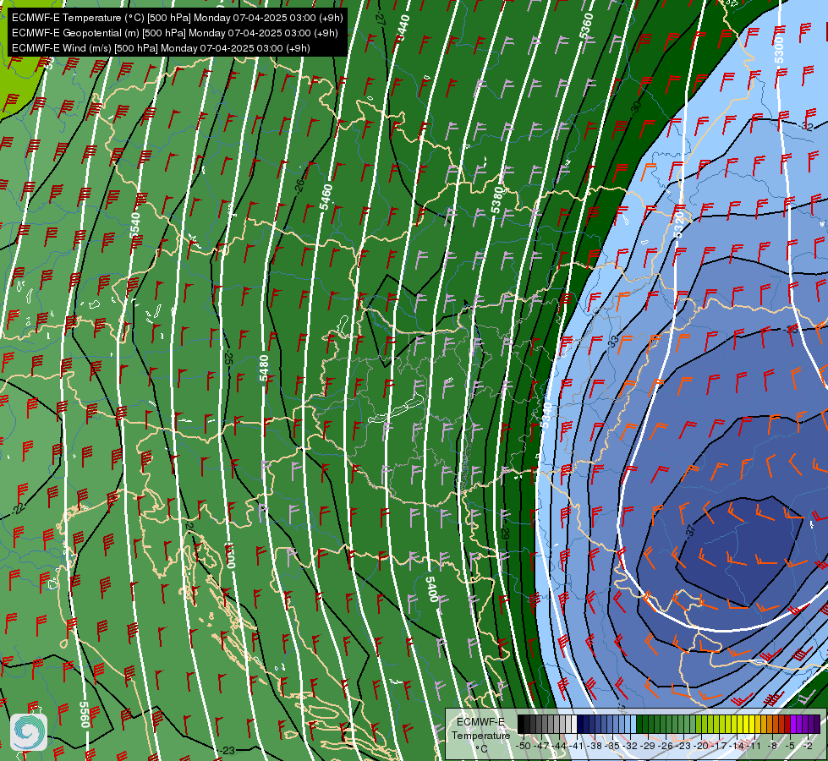Select the ECMWF-E Temperature 500 hPa title line
The image size is (828, 761).
[x=178, y=18]
